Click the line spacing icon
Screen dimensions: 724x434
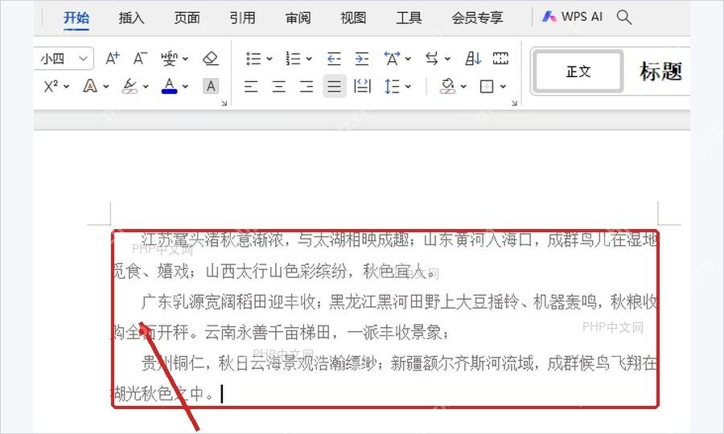click(392, 86)
